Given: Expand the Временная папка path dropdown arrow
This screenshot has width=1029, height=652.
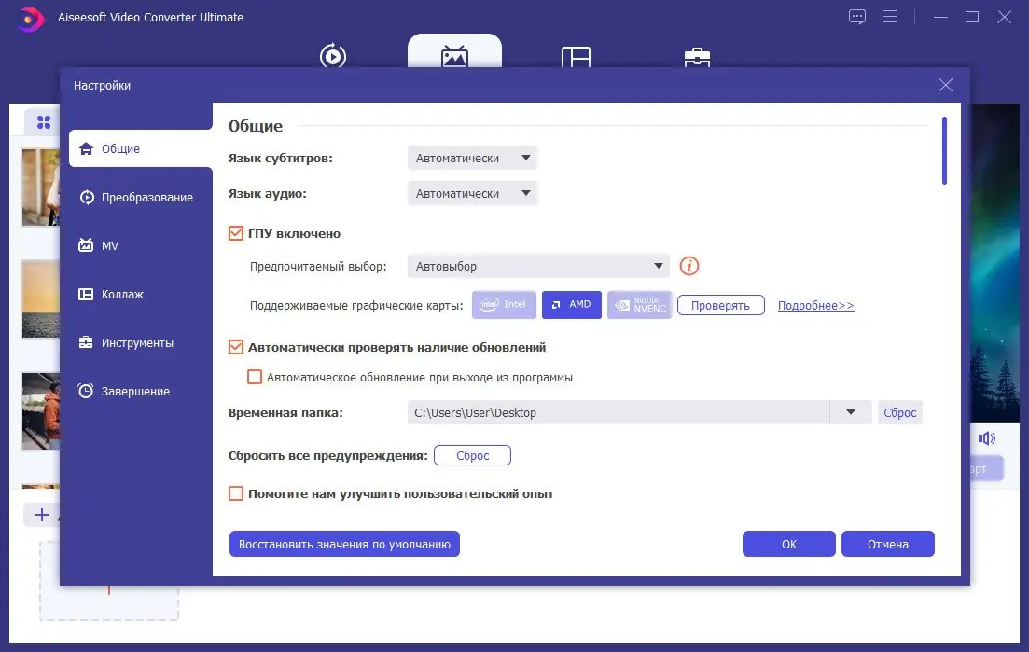Looking at the screenshot, I should 851,412.
